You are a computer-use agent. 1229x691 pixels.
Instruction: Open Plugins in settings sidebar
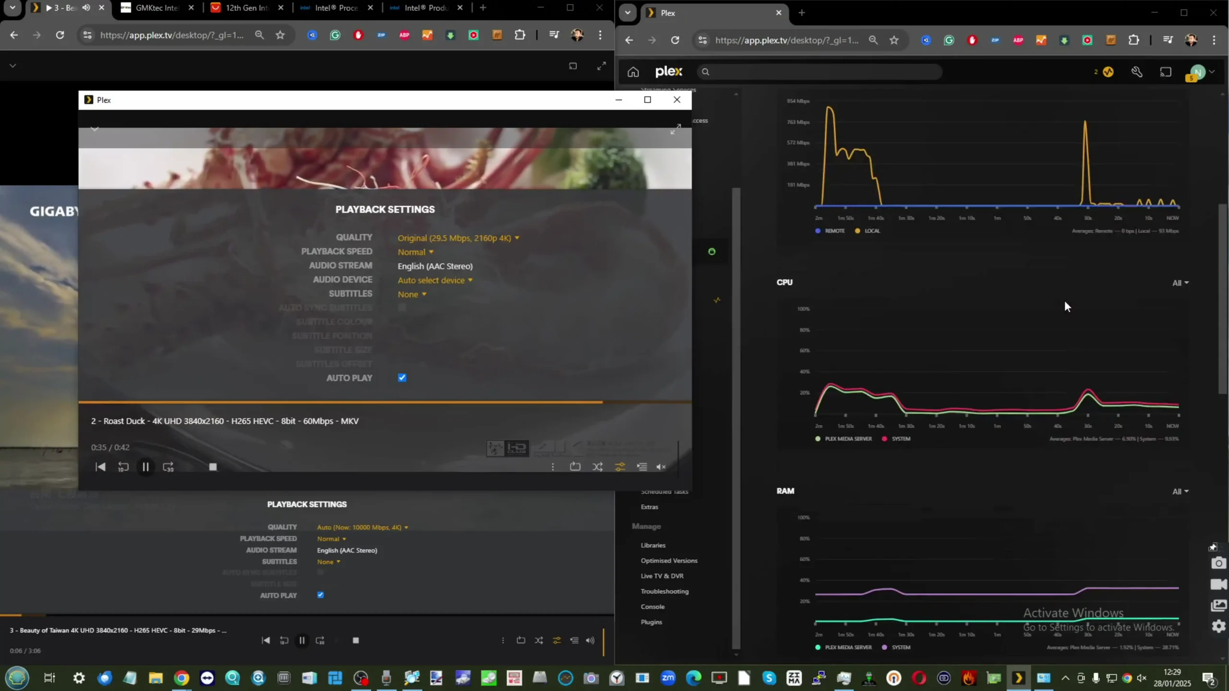click(651, 622)
